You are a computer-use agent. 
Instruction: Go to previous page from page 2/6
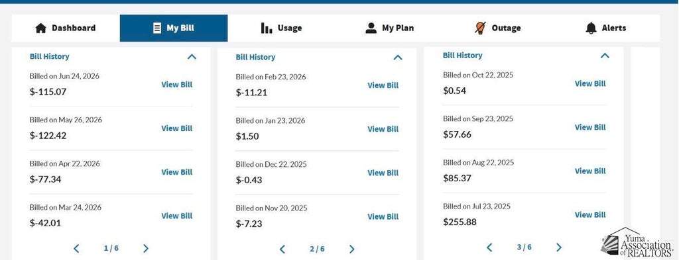tap(282, 249)
